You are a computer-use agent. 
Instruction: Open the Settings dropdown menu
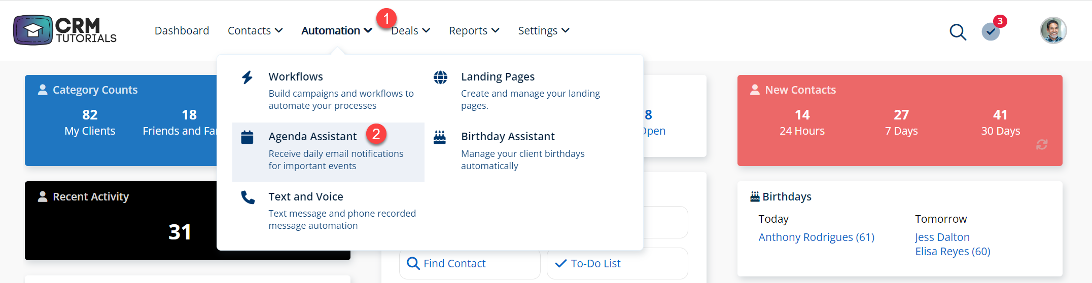pos(543,31)
